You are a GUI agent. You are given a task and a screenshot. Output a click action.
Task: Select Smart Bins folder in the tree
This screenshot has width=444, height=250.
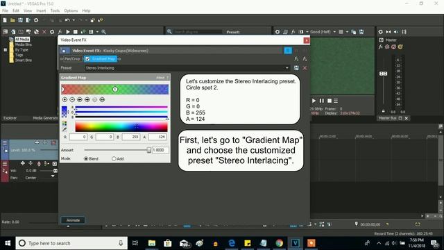point(23,60)
